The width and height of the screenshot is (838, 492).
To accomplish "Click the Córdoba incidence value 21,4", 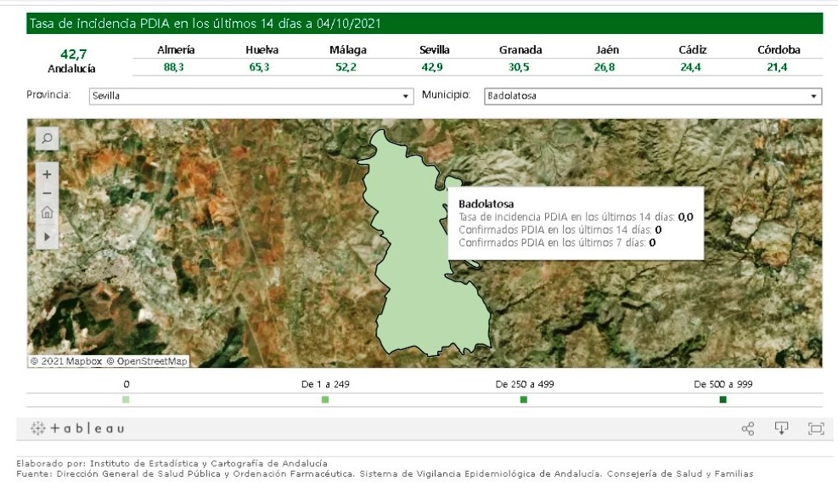I will [778, 67].
